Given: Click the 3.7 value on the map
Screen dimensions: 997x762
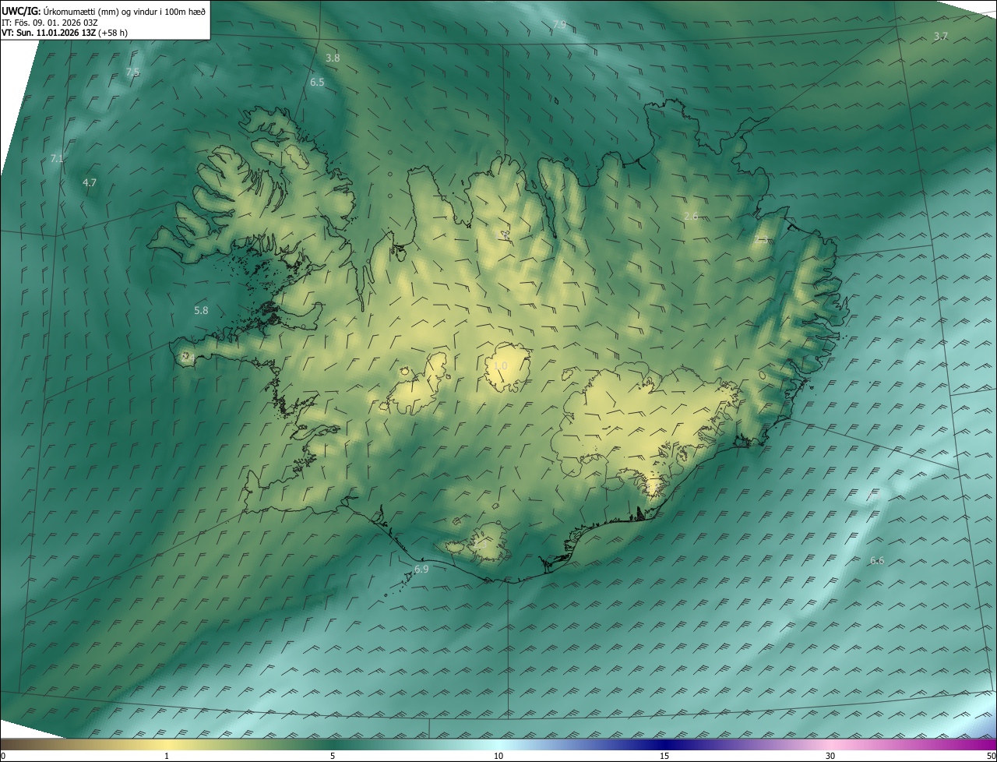Looking at the screenshot, I should point(941,37).
